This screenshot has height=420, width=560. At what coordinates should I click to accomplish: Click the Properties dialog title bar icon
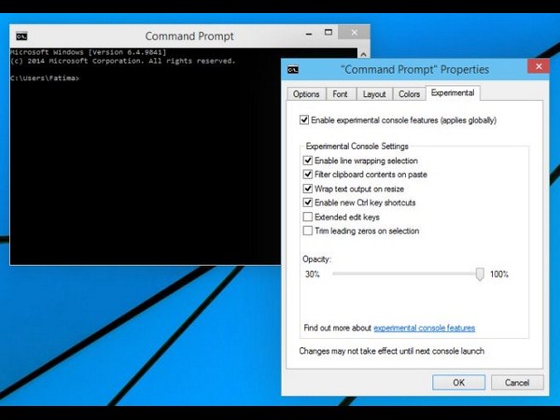click(x=294, y=69)
